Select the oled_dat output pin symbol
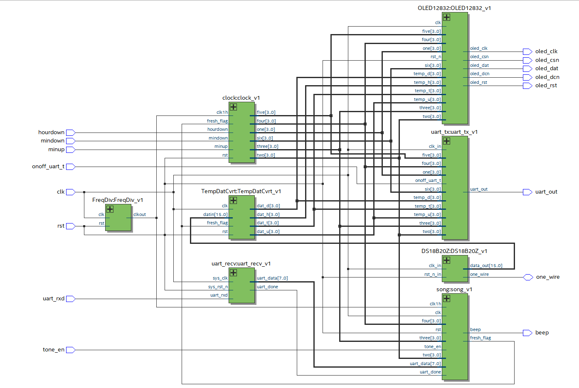 527,69
